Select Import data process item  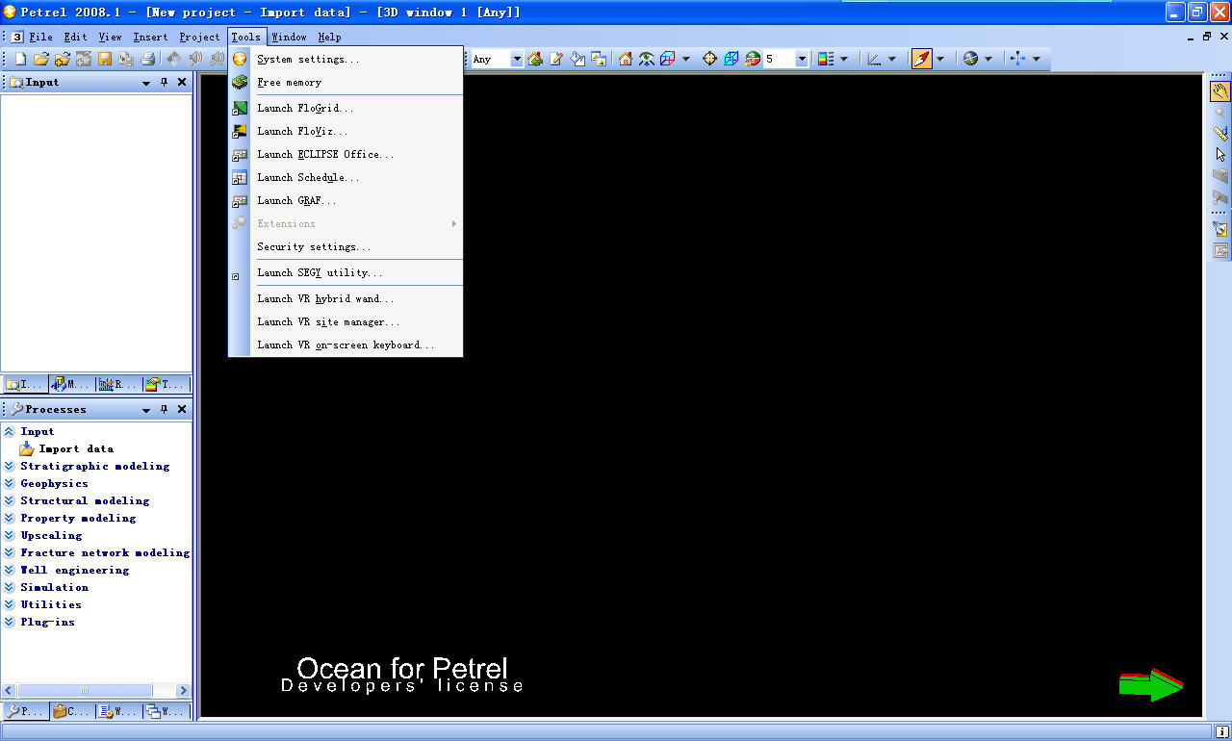tap(76, 449)
